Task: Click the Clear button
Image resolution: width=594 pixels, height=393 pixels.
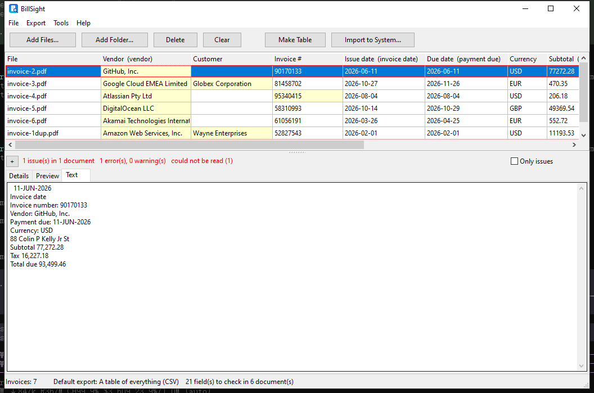Action: coord(222,40)
